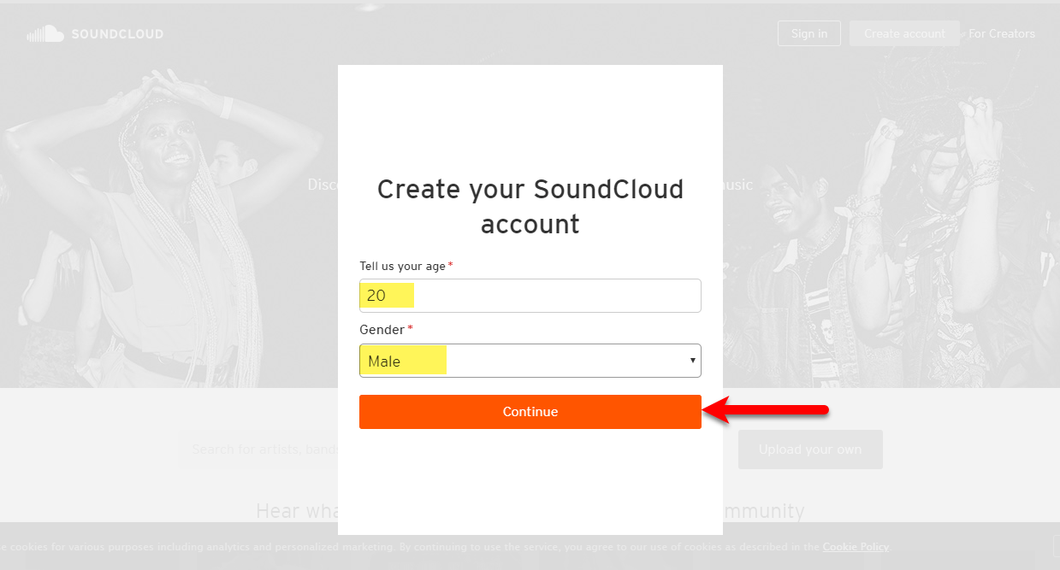1060x570 pixels.
Task: Click the Tell us your age label
Action: [402, 267]
